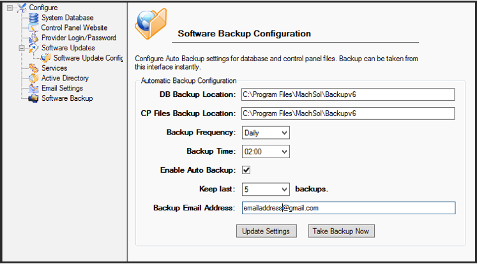This screenshot has height=264, width=477.
Task: Click the DB Backup Location field
Action: pyautogui.click(x=347, y=95)
